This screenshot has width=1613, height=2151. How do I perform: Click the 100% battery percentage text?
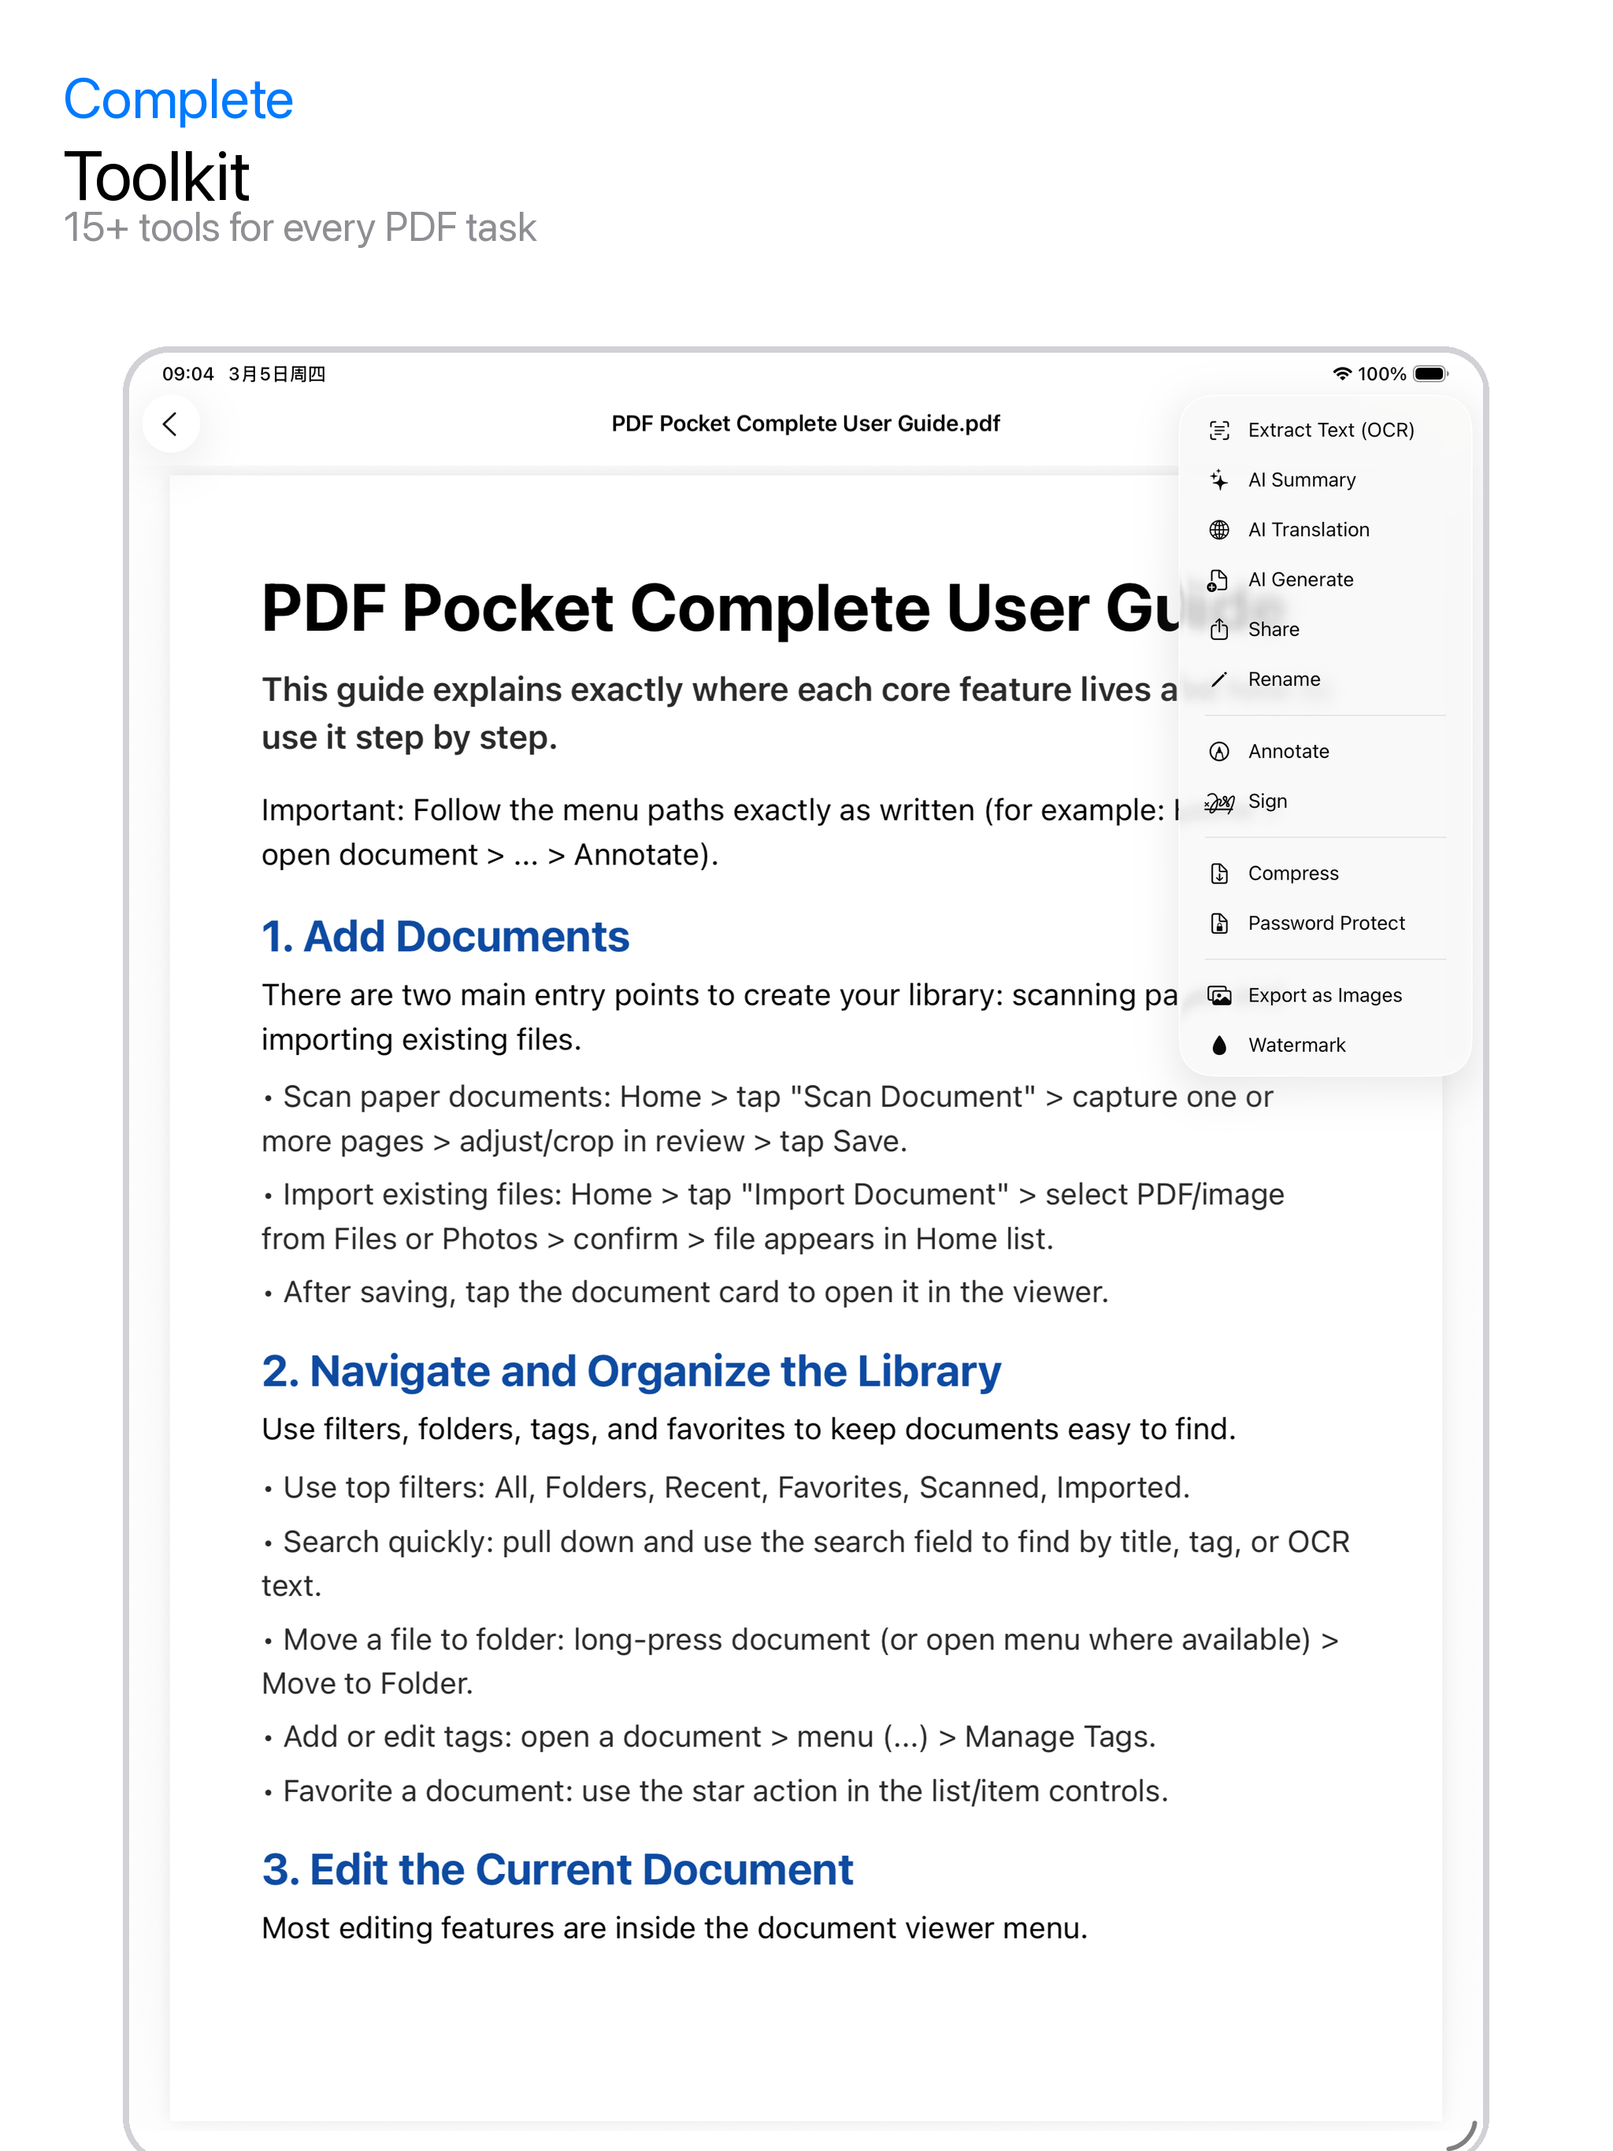pos(1381,375)
